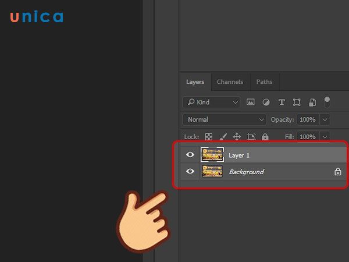This screenshot has height=262, width=349.
Task: Filter layers by pixel layers icon
Action: (250, 102)
